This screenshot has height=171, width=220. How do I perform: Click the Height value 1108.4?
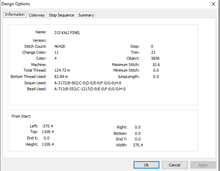click(x=48, y=144)
